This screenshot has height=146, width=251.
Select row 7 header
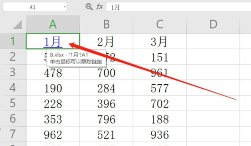[13, 134]
